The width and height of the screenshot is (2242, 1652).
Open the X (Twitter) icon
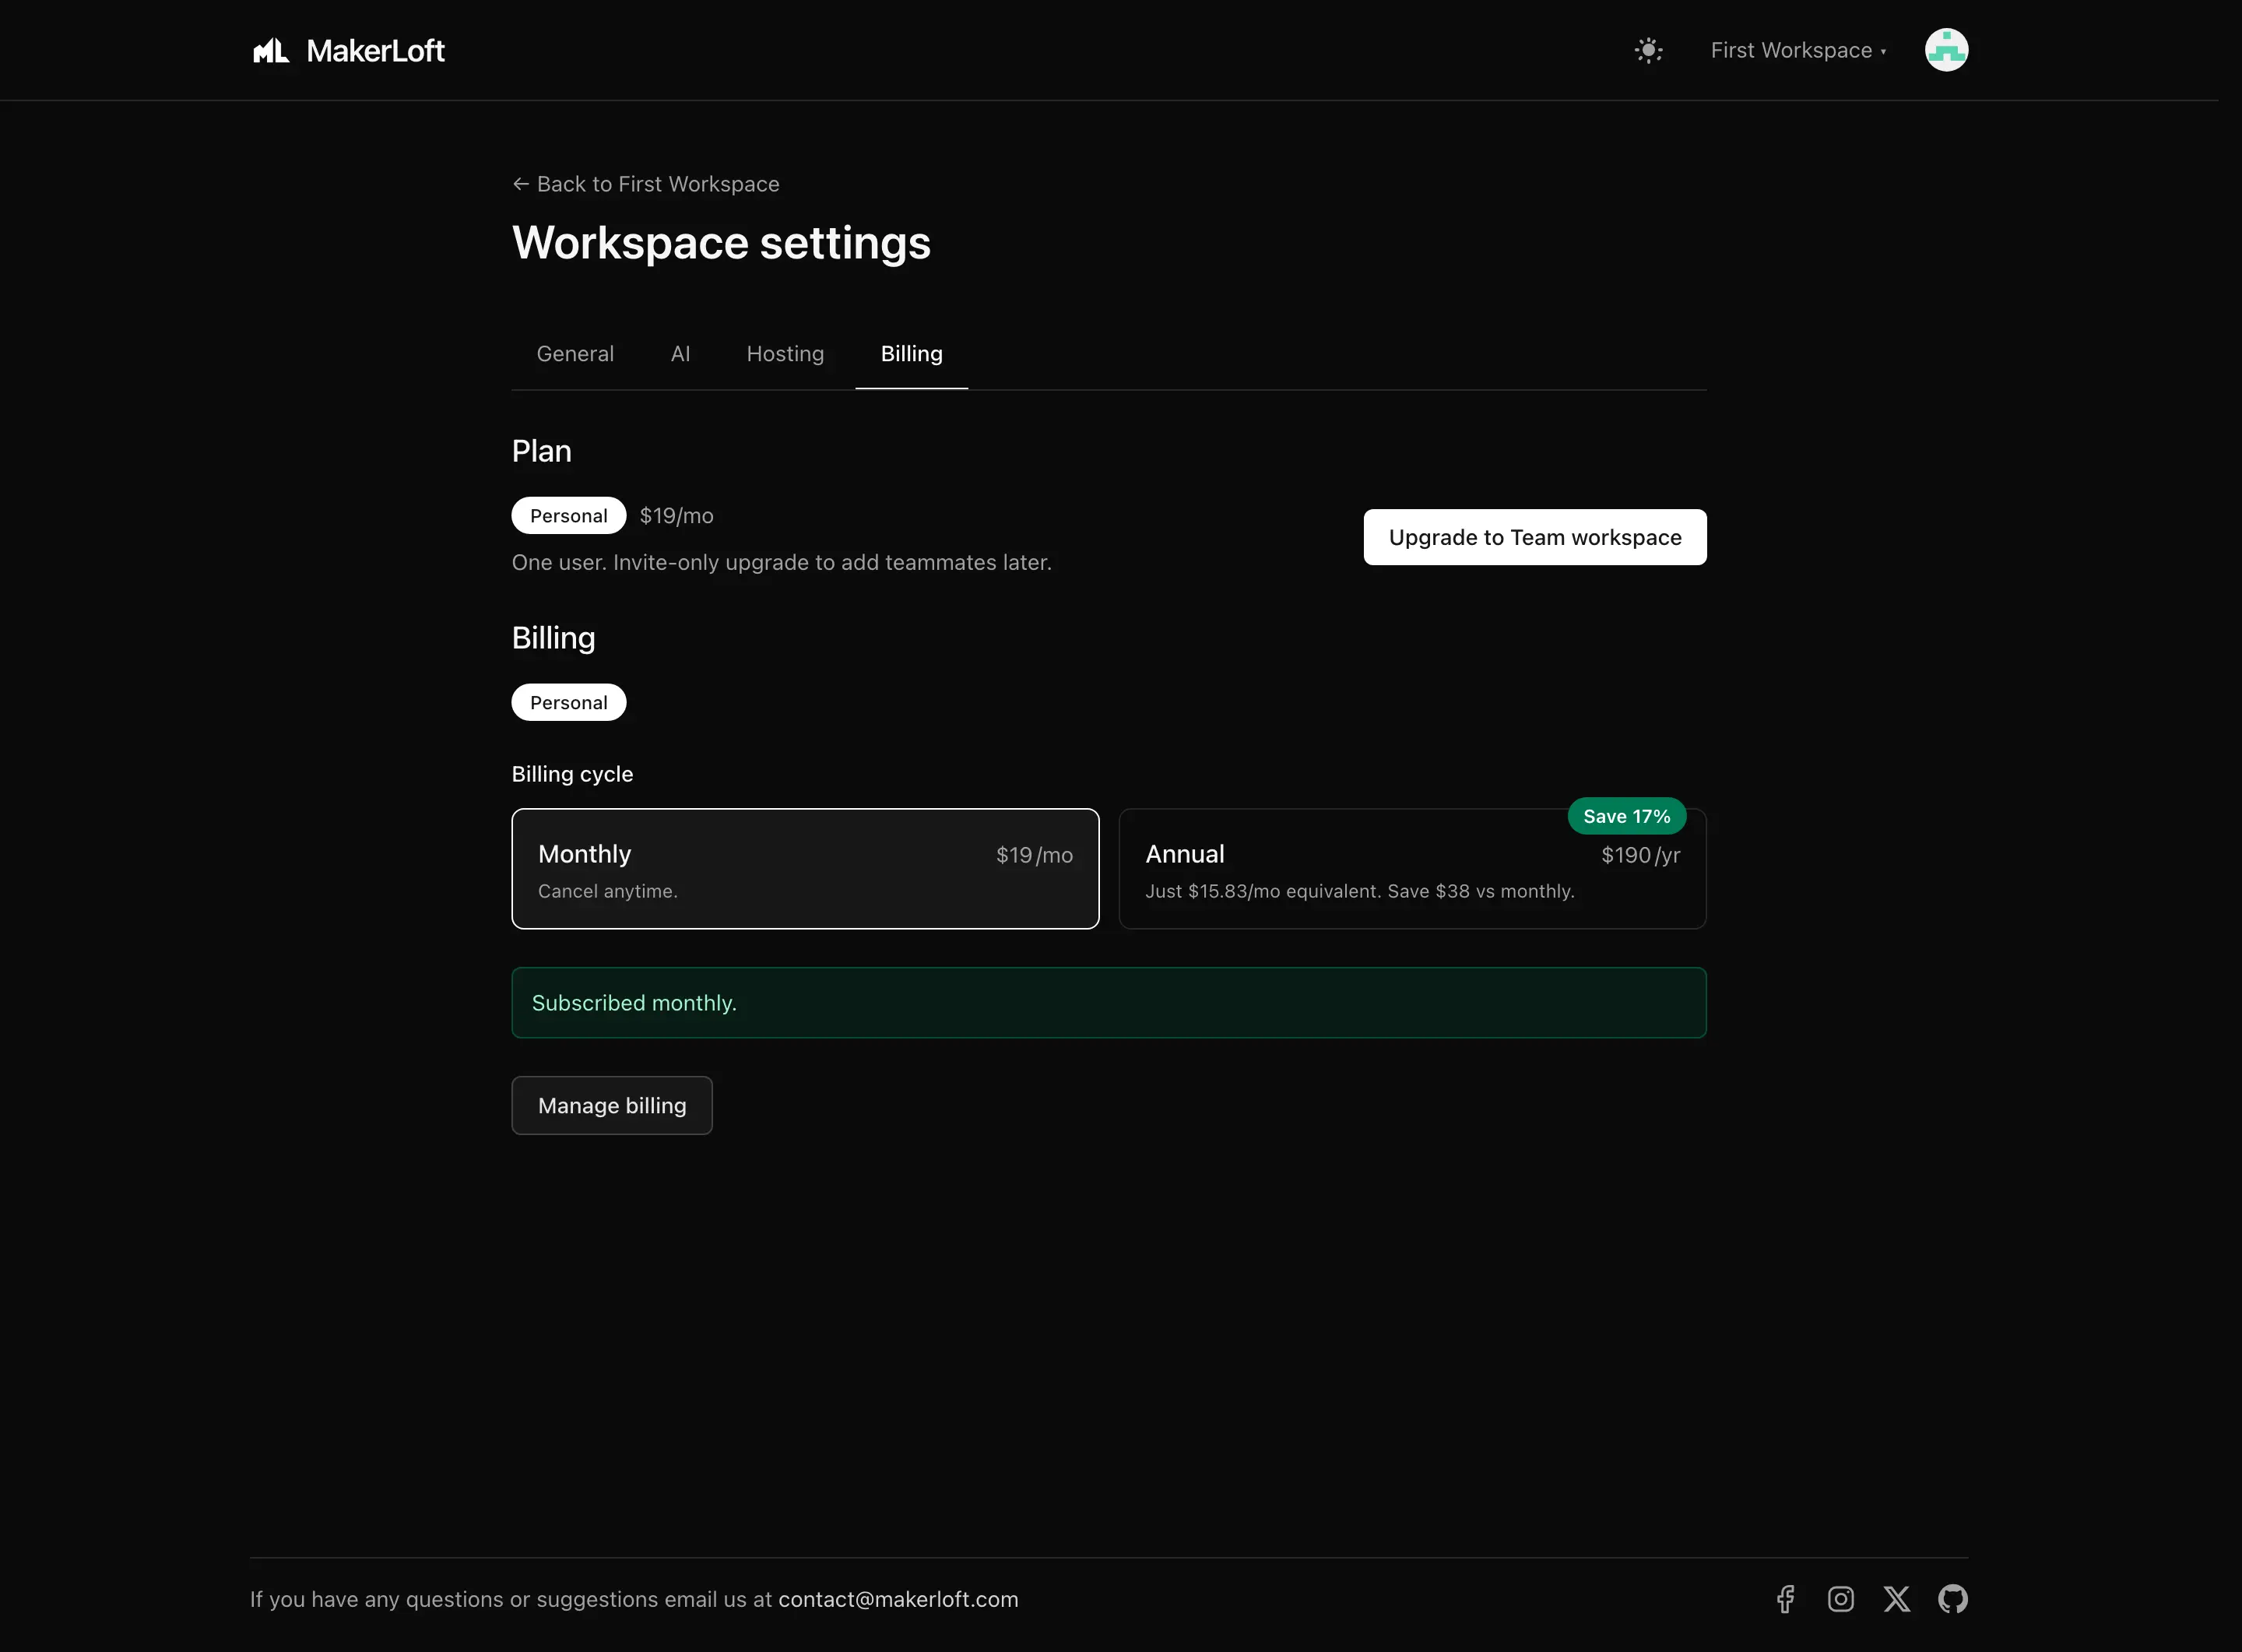click(1896, 1599)
